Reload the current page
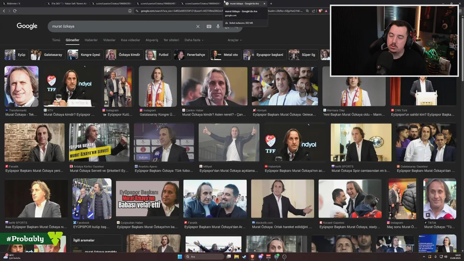 [15, 11]
